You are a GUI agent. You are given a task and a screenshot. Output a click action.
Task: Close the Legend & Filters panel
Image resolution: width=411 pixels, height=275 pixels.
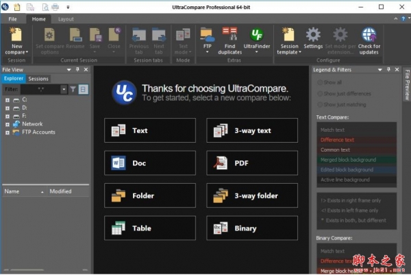[397, 69]
